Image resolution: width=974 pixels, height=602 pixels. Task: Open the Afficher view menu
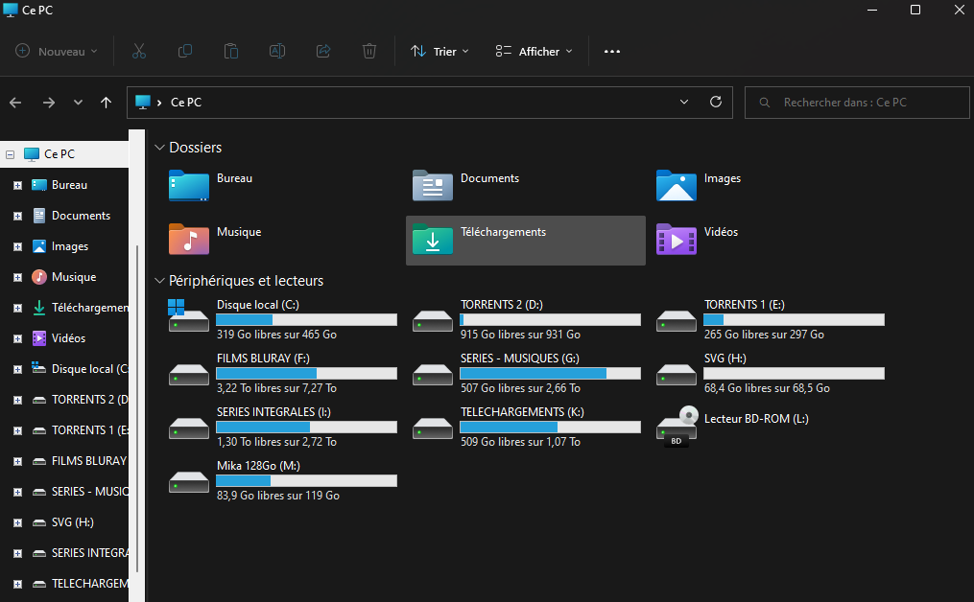534,52
